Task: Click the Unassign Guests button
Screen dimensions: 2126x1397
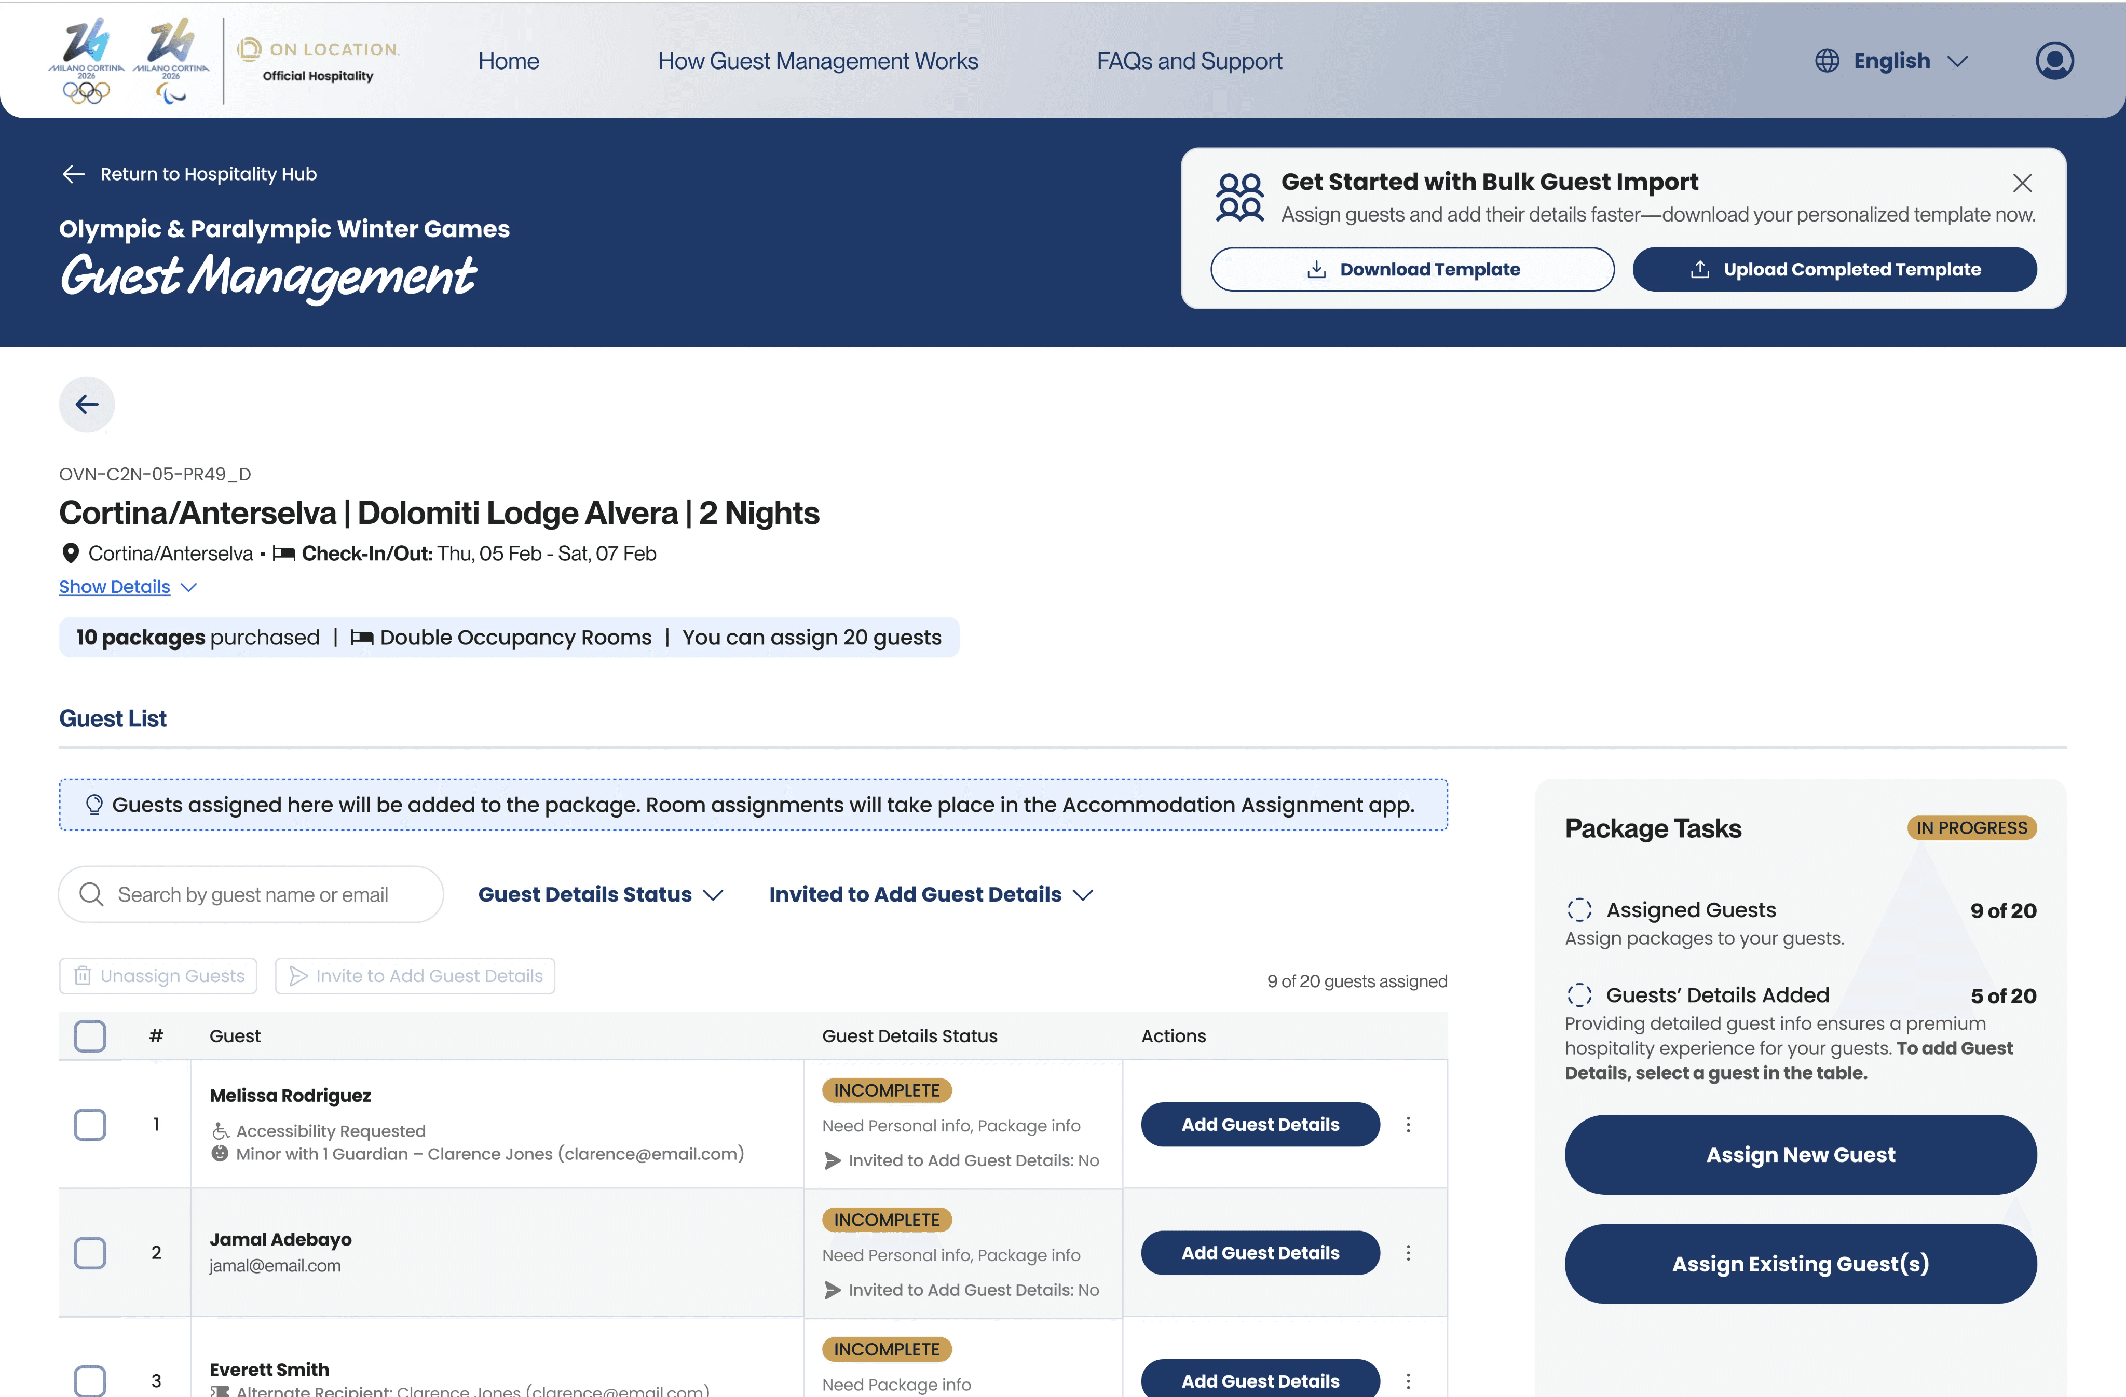Action: (x=158, y=976)
